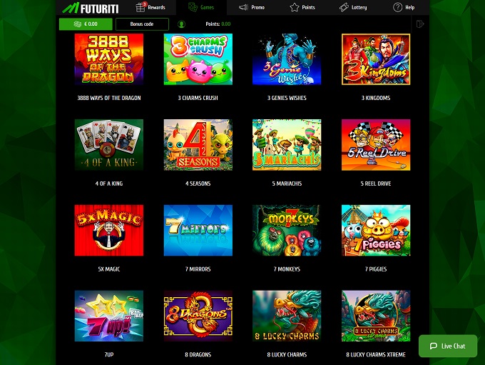
Task: Click the green € 0.00 balance button
Action: [x=86, y=24]
